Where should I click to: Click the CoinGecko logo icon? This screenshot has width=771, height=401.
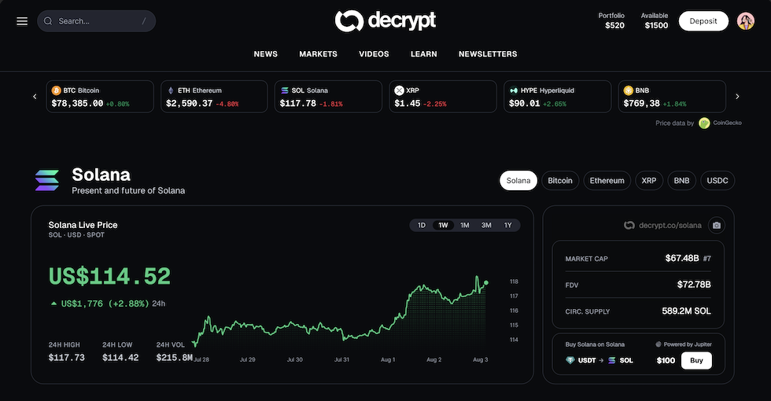704,123
